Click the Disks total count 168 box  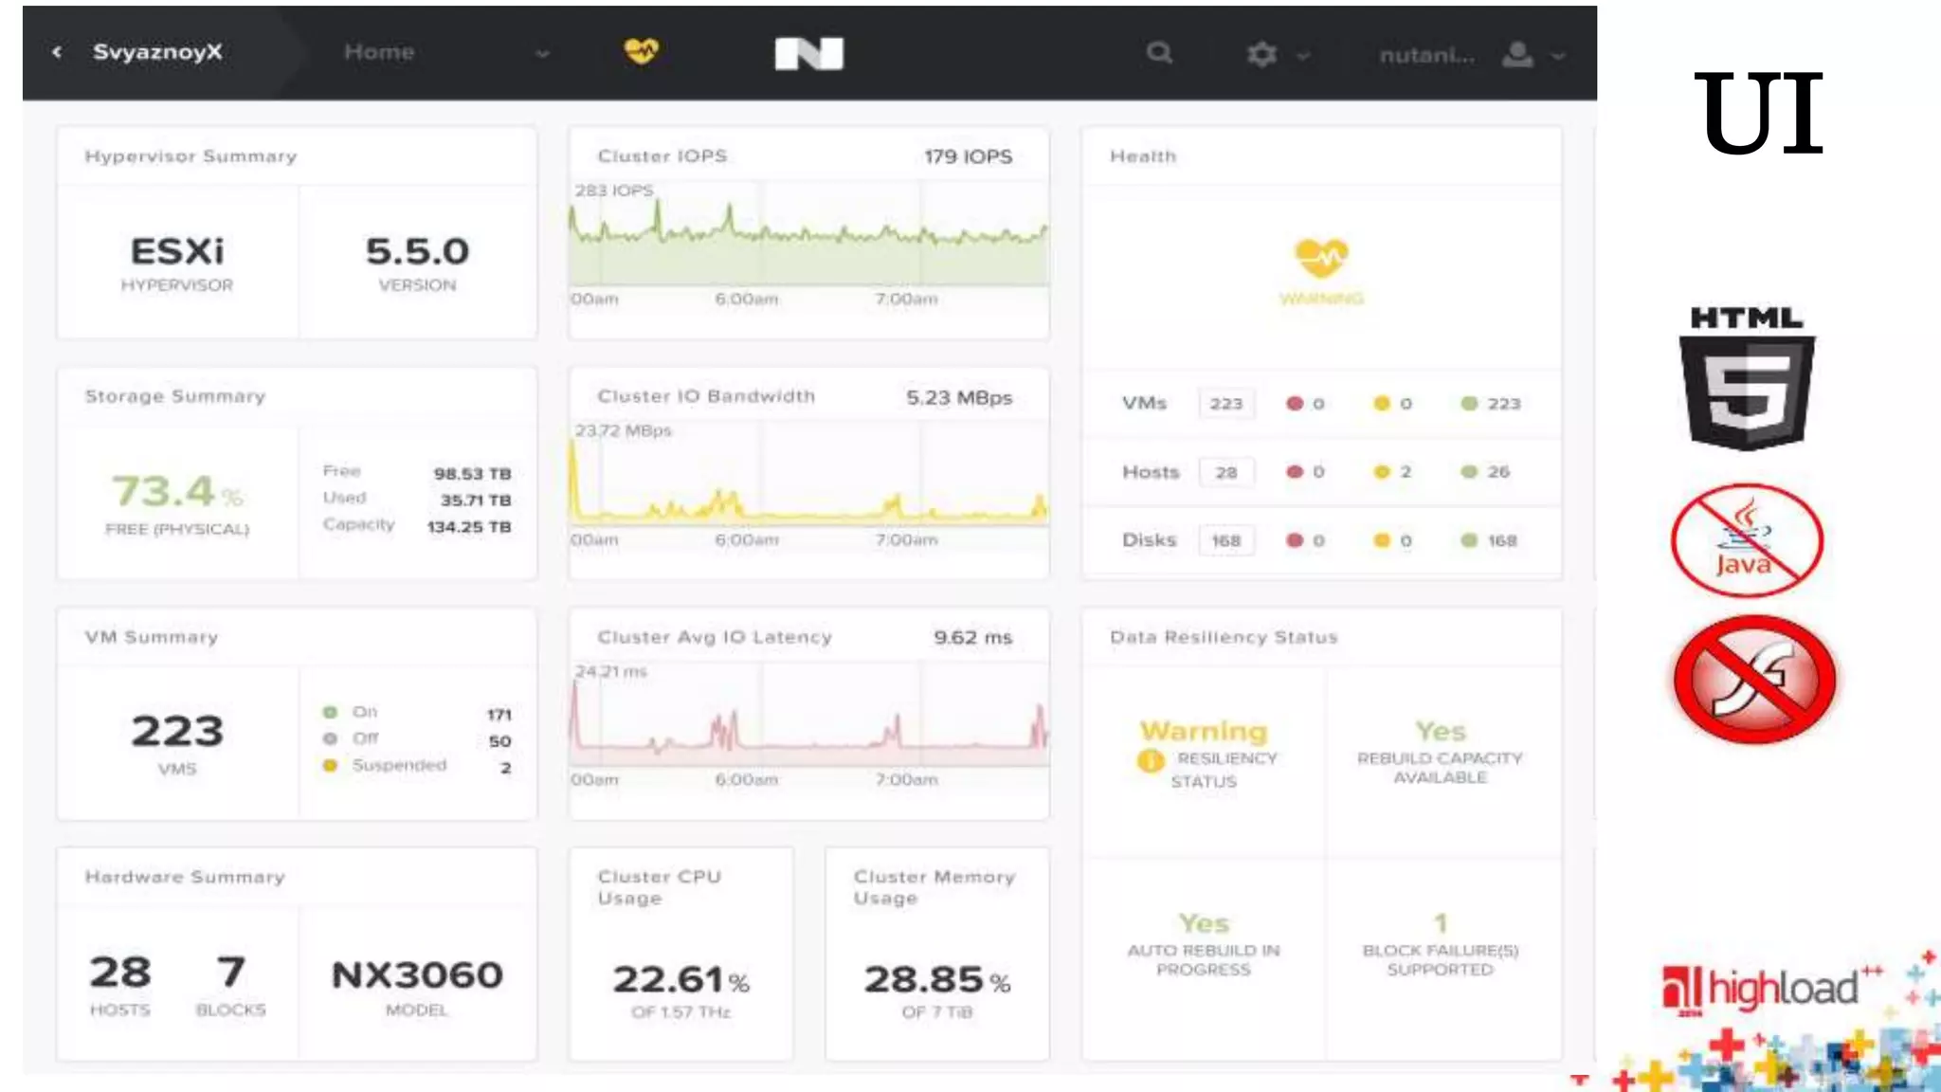[x=1225, y=540]
